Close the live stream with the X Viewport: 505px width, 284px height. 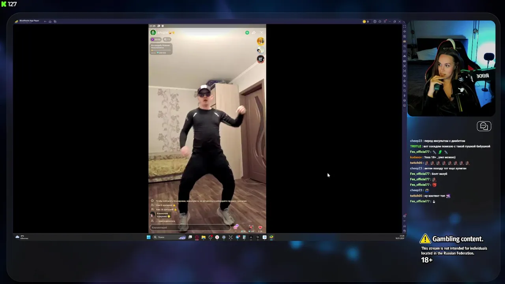(x=261, y=32)
